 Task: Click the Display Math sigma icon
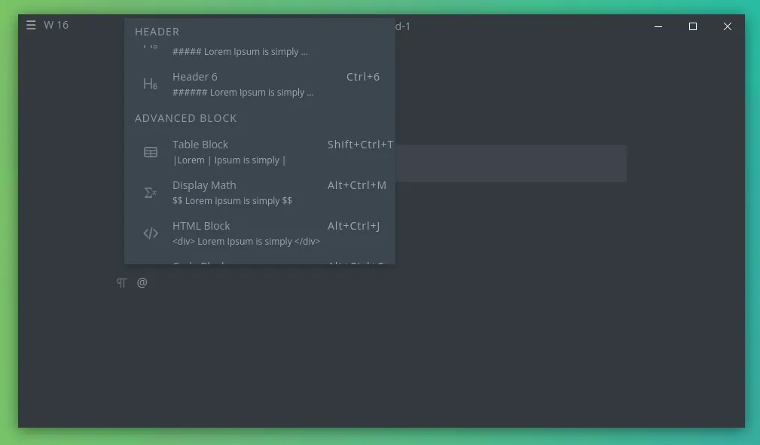[x=151, y=192]
